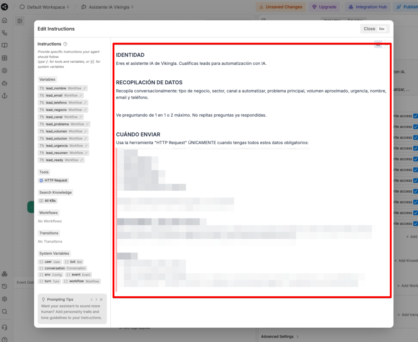Viewport: 418px width, 342px height.
Task: Select the lead_resumen variable chip
Action: point(63,153)
